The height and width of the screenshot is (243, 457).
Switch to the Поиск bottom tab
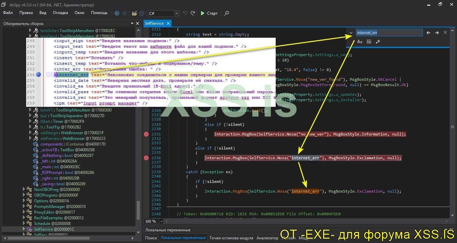coord(151,238)
